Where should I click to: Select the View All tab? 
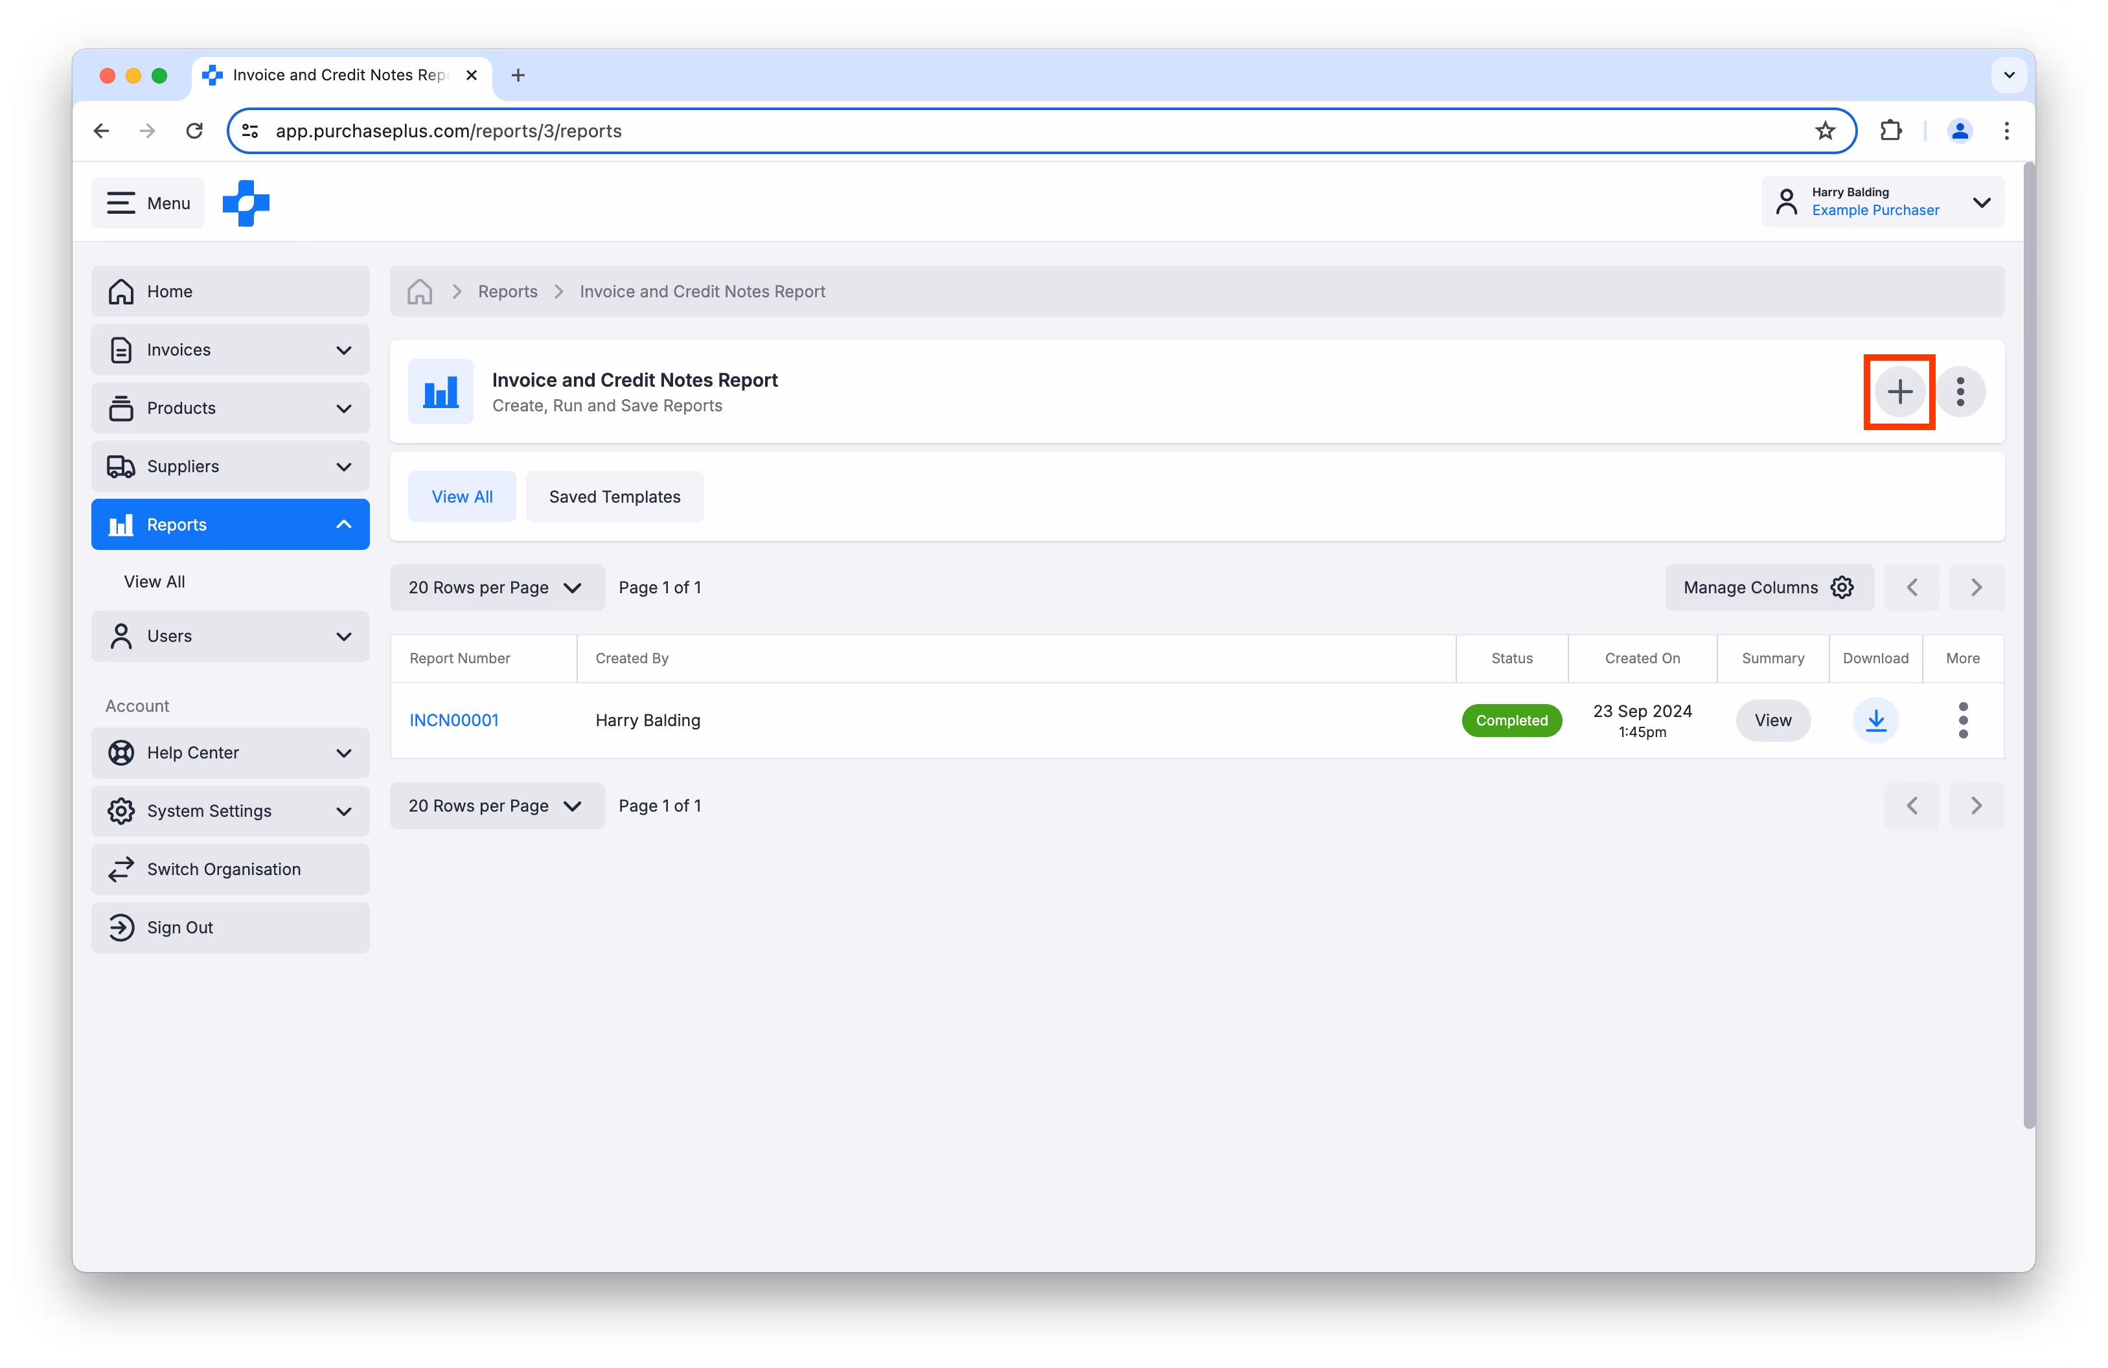click(x=461, y=497)
